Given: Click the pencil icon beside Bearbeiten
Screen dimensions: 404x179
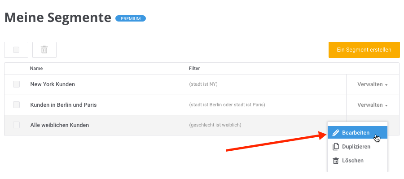Looking at the screenshot, I should point(336,133).
